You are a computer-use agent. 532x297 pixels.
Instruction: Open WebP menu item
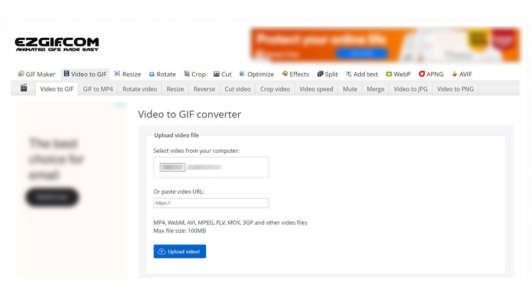pos(398,74)
